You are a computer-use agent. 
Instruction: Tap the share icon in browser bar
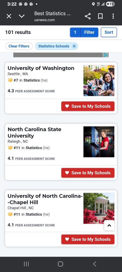click(x=88, y=16)
